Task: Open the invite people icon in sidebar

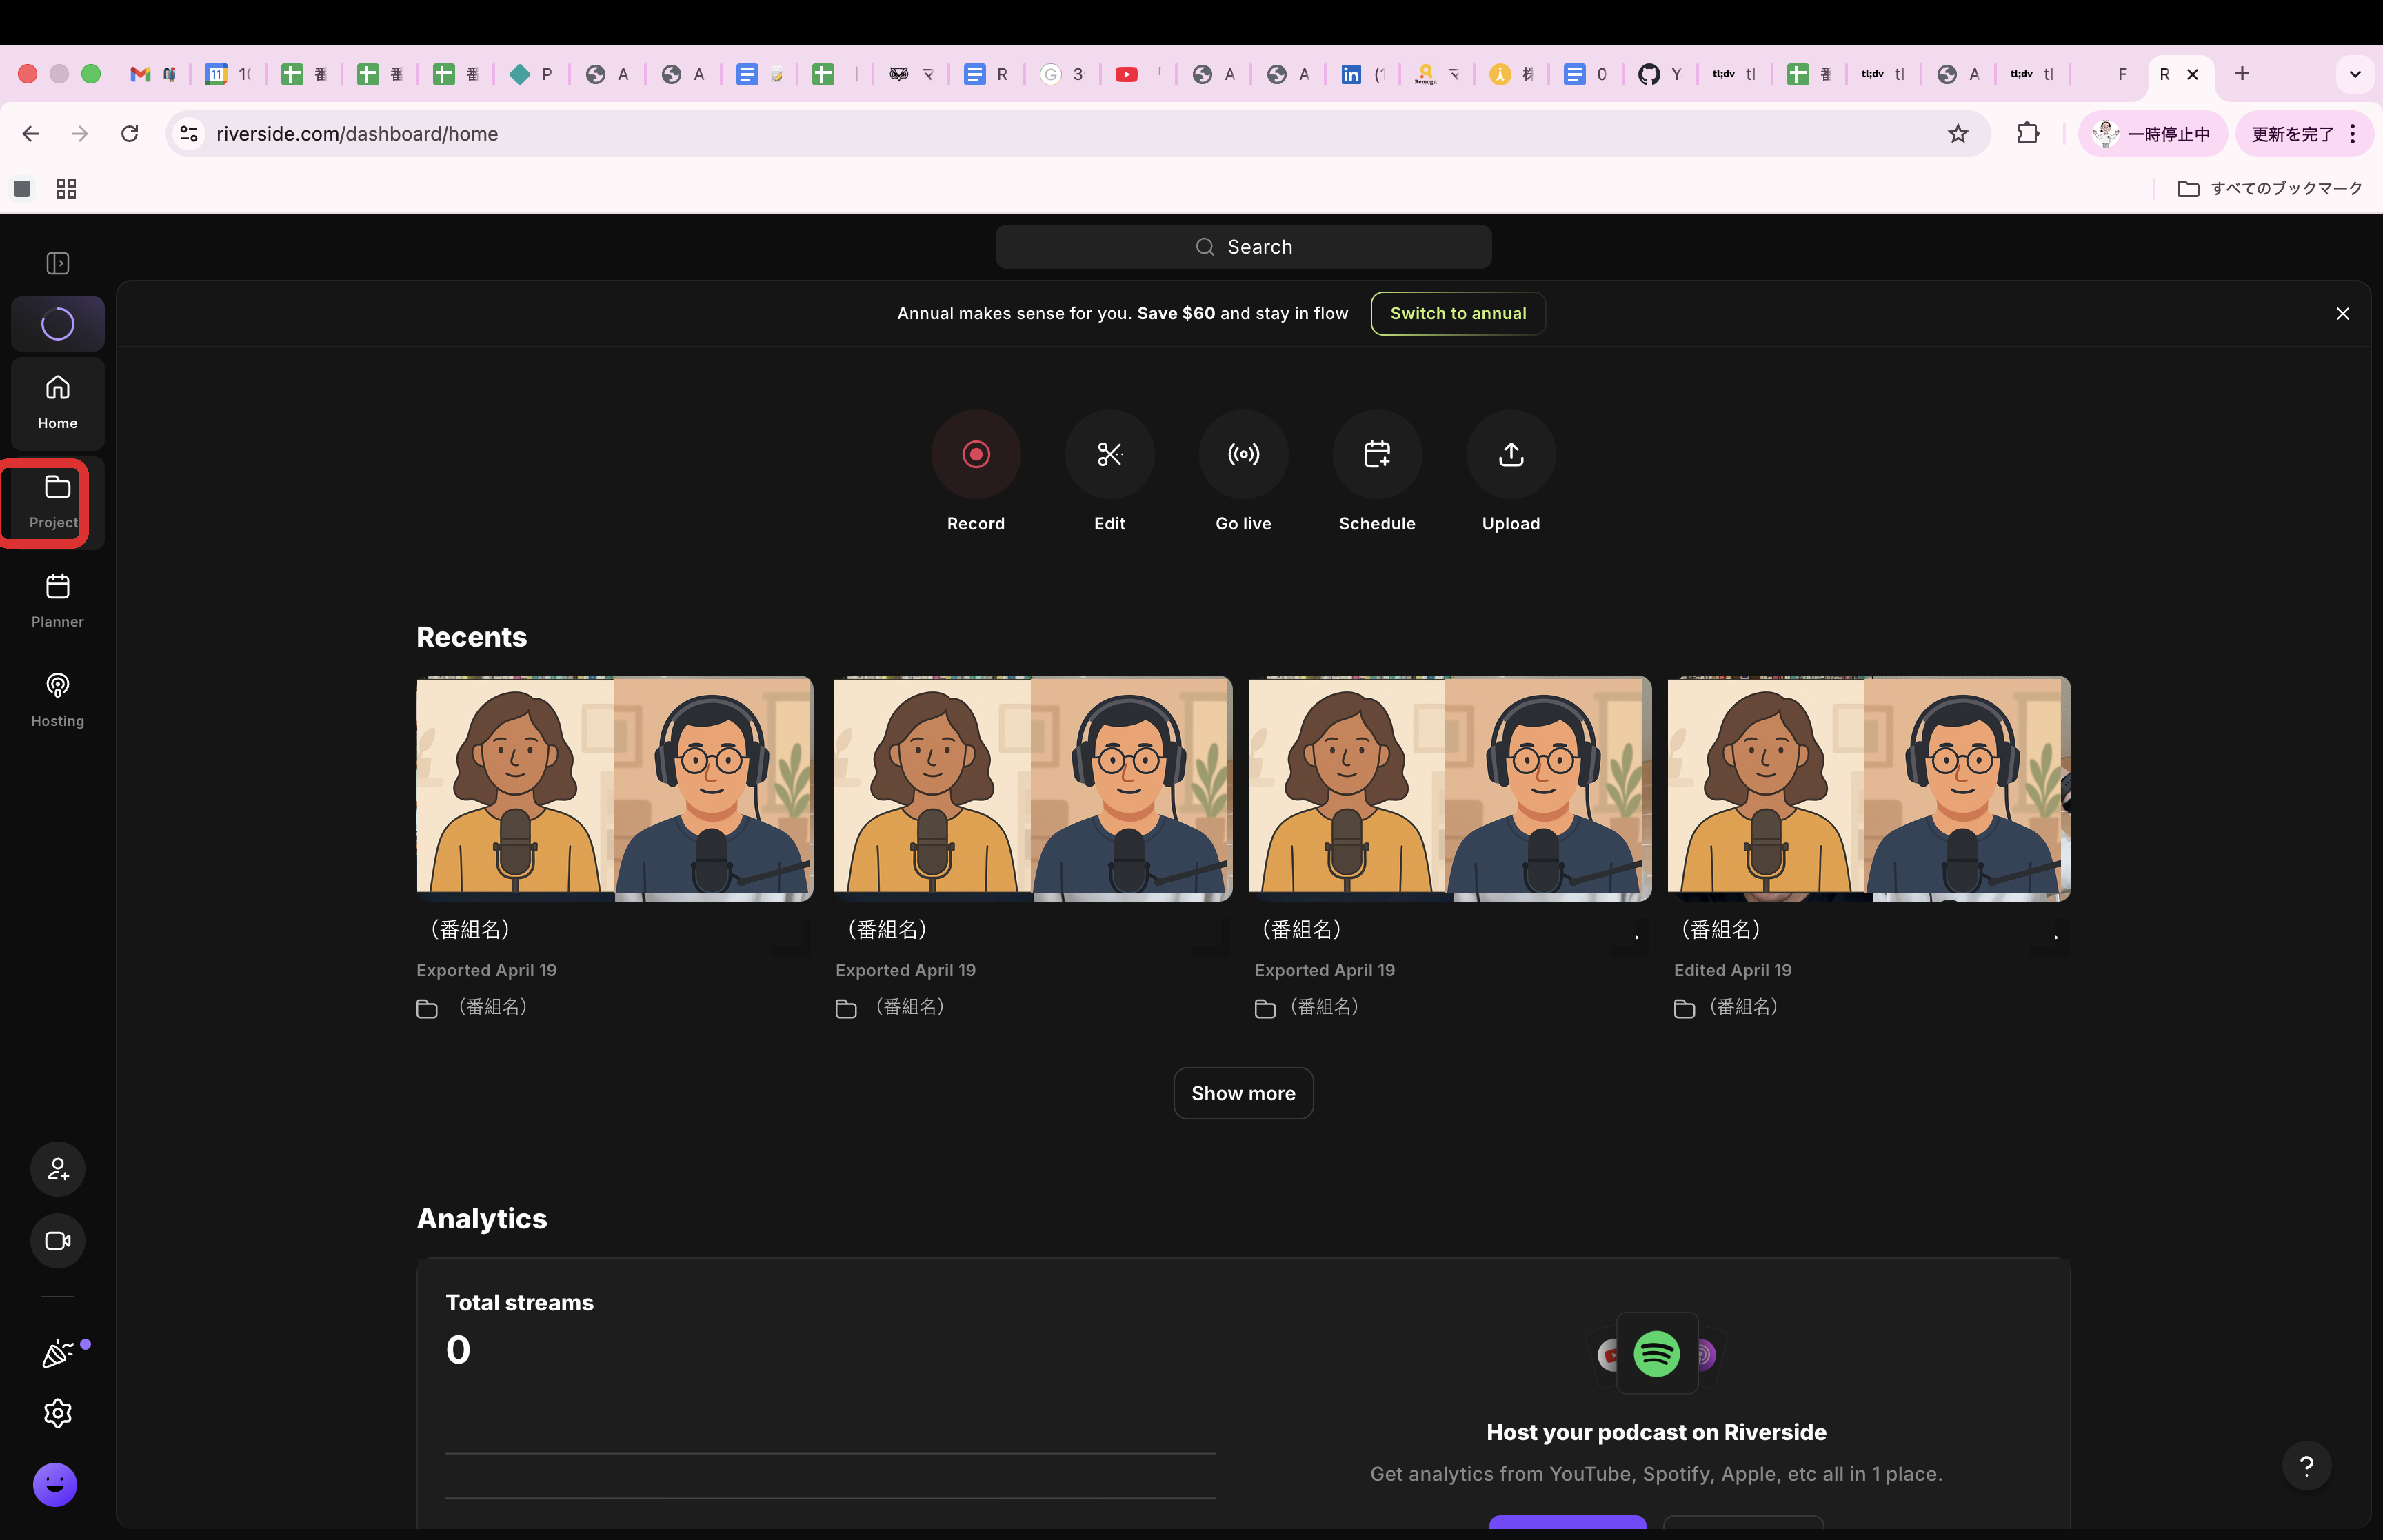Action: pyautogui.click(x=57, y=1168)
